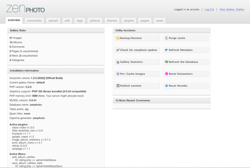Reset hitcounters button
250x168 pixels.
[186, 74]
